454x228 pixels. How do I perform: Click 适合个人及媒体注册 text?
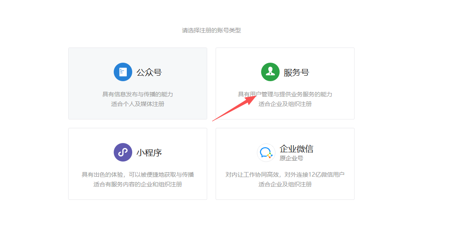click(138, 104)
